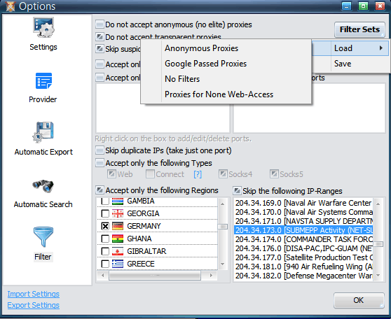The height and width of the screenshot is (319, 391).
Task: Click regions list scroll down arrow
Action: coord(222,264)
